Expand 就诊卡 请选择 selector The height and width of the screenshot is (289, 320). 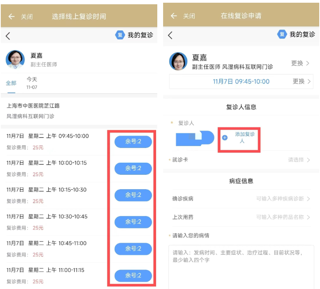[241, 160]
